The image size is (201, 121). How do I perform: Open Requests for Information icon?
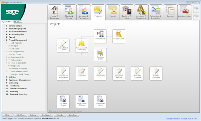63,74
